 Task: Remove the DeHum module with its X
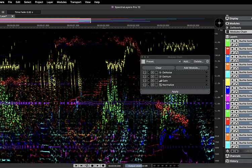pyautogui.click(x=207, y=77)
